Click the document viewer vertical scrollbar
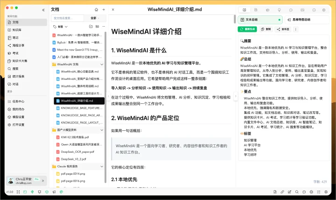Viewport: 336px width, 200px height. pyautogui.click(x=235, y=19)
